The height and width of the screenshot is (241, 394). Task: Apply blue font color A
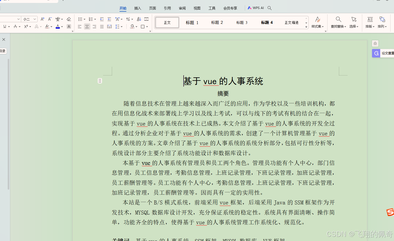point(58,26)
